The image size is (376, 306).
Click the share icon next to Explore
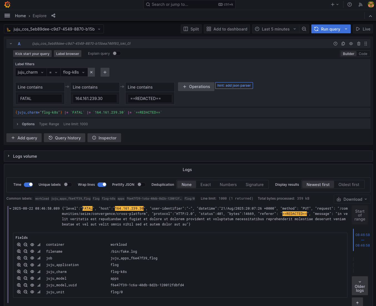pyautogui.click(x=53, y=16)
